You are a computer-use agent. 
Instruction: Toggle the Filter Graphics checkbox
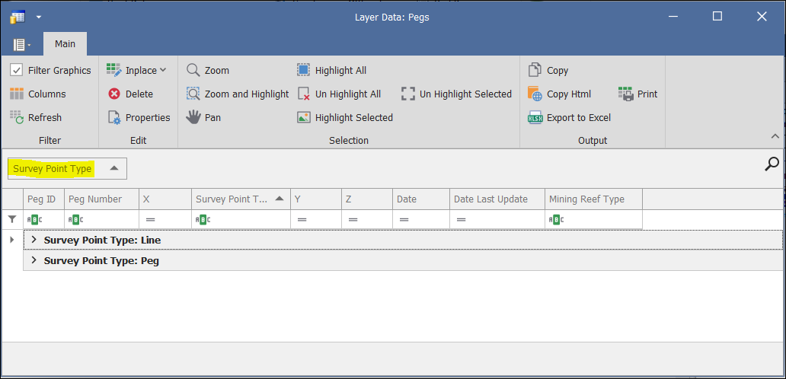[x=17, y=70]
